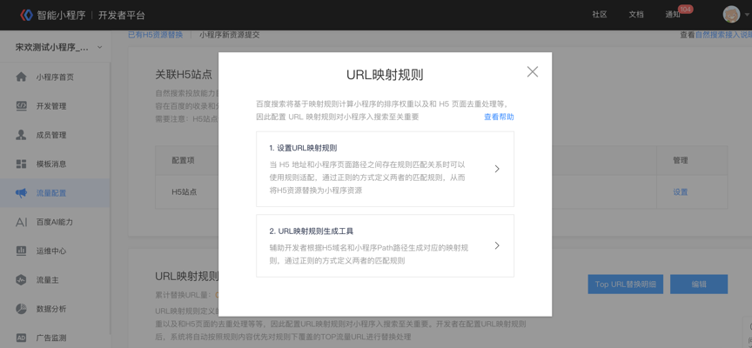
Task: Click the user avatar in top bar
Action: (x=731, y=15)
